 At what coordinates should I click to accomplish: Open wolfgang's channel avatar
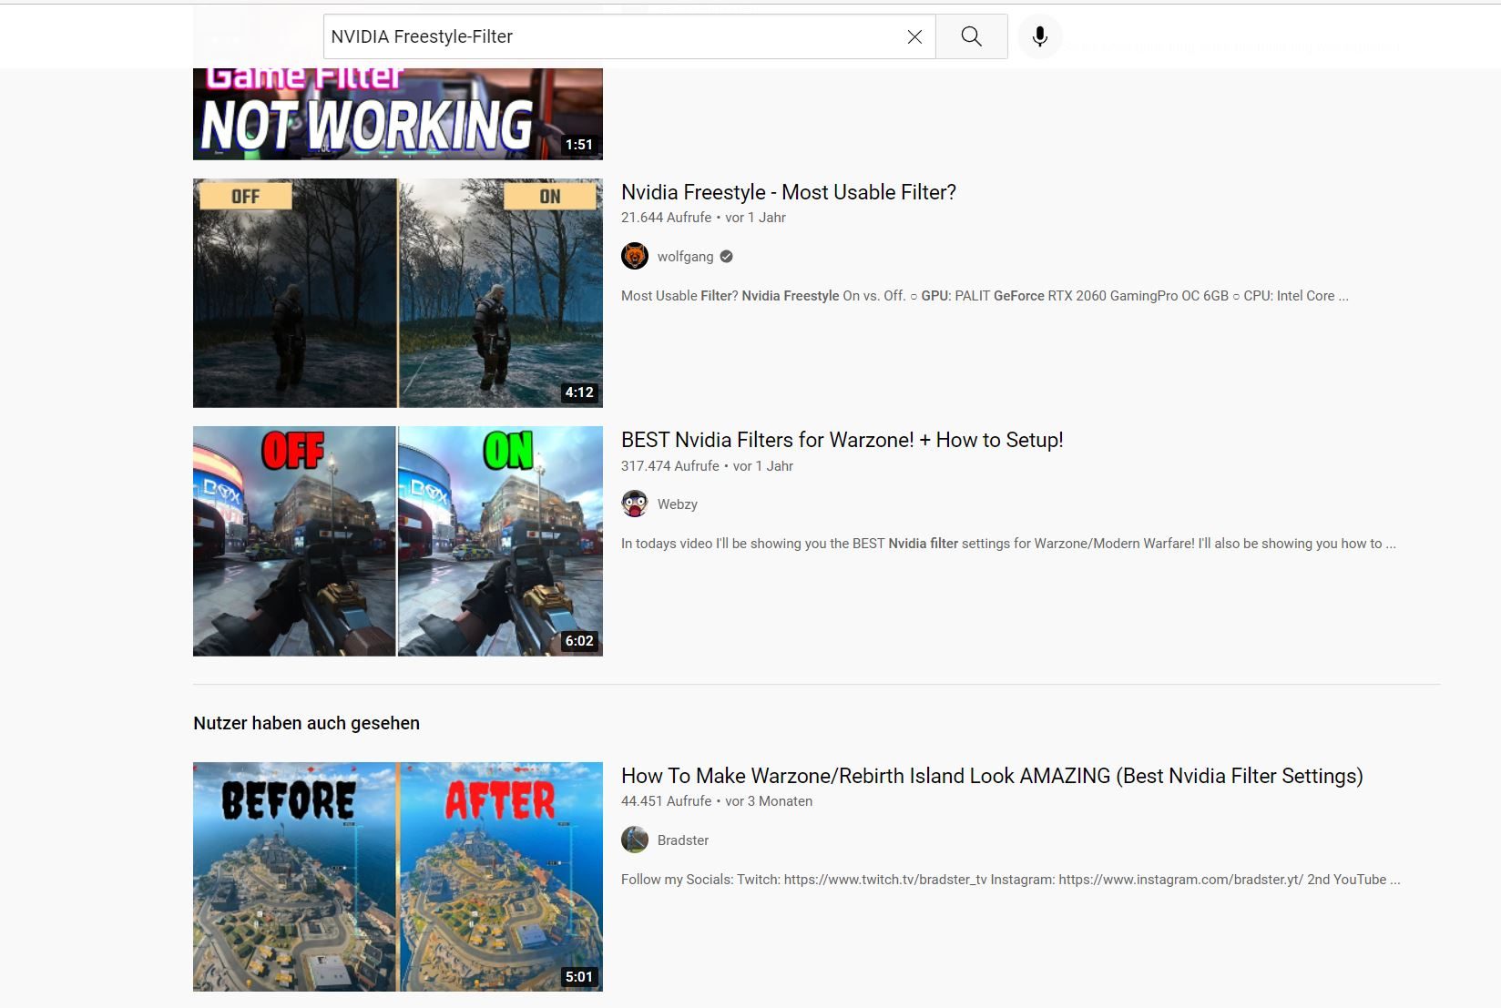coord(635,256)
